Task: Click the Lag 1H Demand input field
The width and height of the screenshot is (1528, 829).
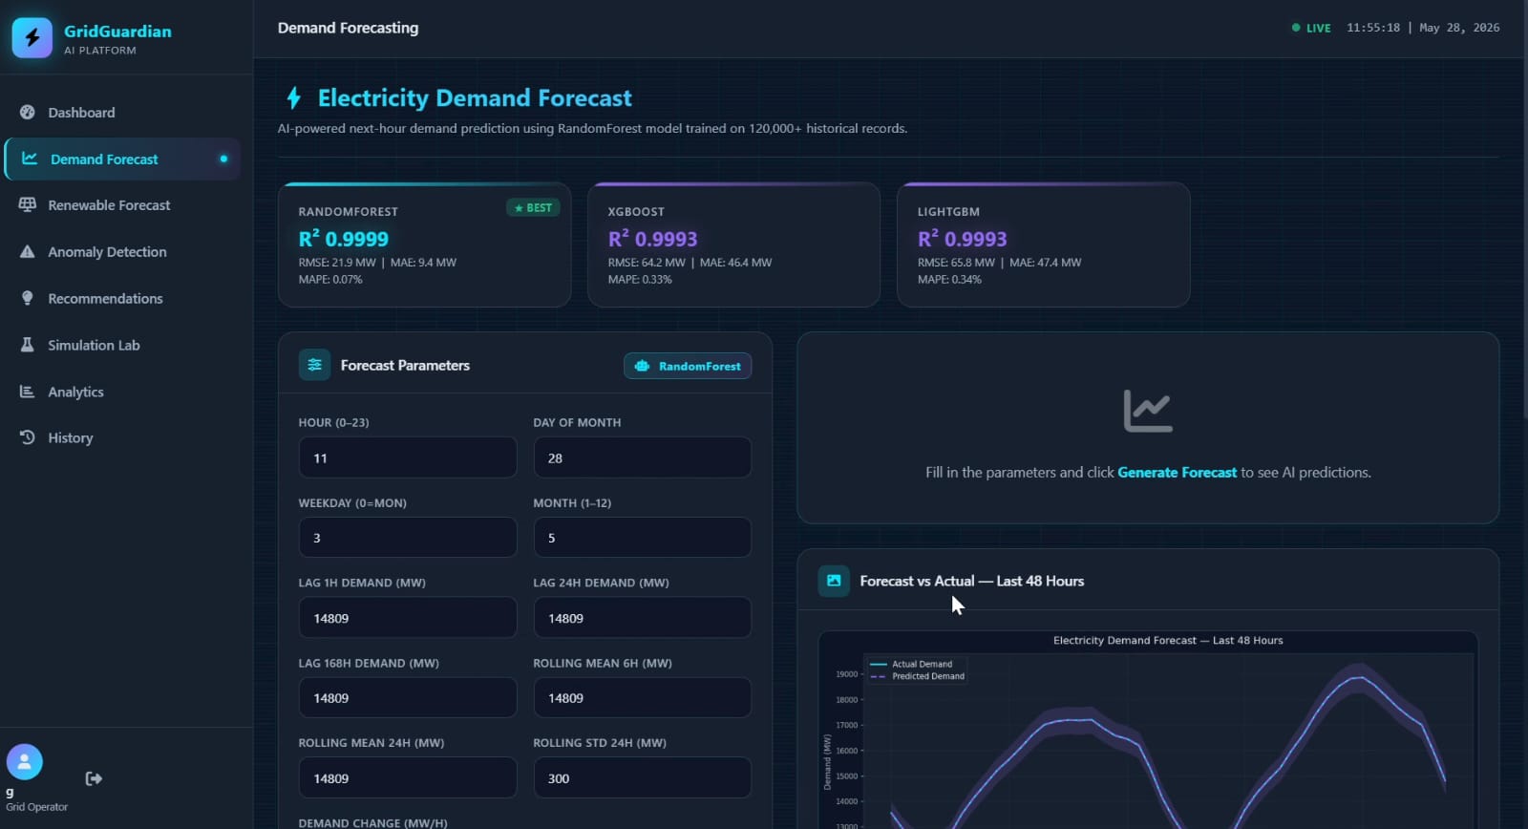Action: pyautogui.click(x=408, y=618)
